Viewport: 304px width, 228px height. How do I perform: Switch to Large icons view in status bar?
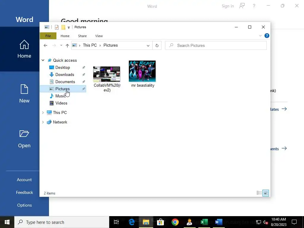(266, 193)
